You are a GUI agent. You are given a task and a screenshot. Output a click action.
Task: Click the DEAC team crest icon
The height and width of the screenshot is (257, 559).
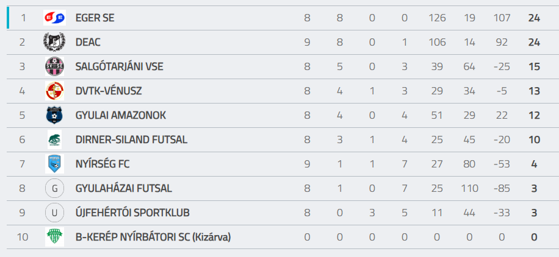(54, 42)
